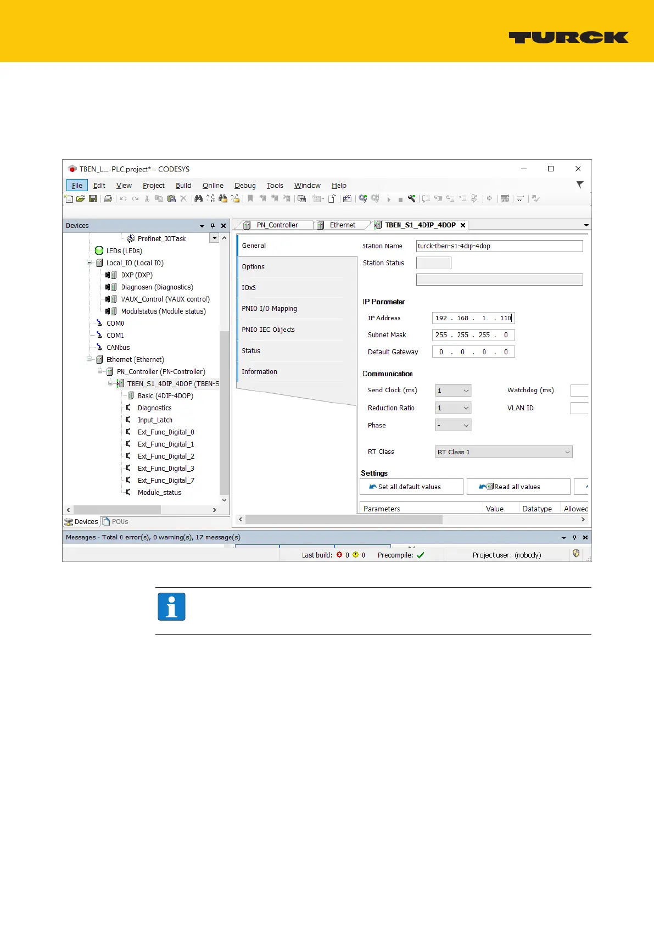Click the Start play triangle icon
The height and width of the screenshot is (925, 654).
389,199
